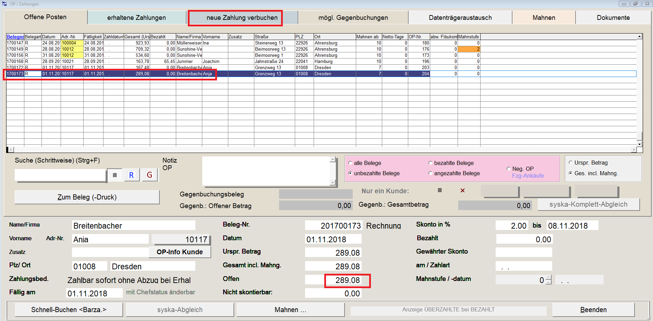Viewport: 653px width, 321px height.
Task: Restore the window via title bar restore button
Action: click(636, 4)
